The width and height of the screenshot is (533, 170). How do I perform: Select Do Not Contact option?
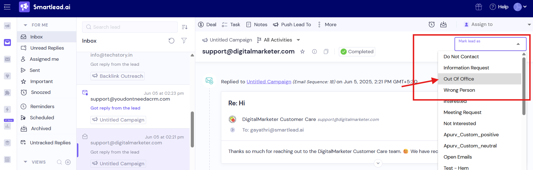(480, 57)
